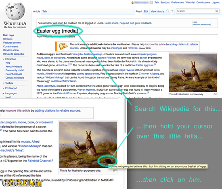Open the More dropdown arrow beside star
Image resolution: width=222 pixels, height=189 pixels.
[172, 11]
